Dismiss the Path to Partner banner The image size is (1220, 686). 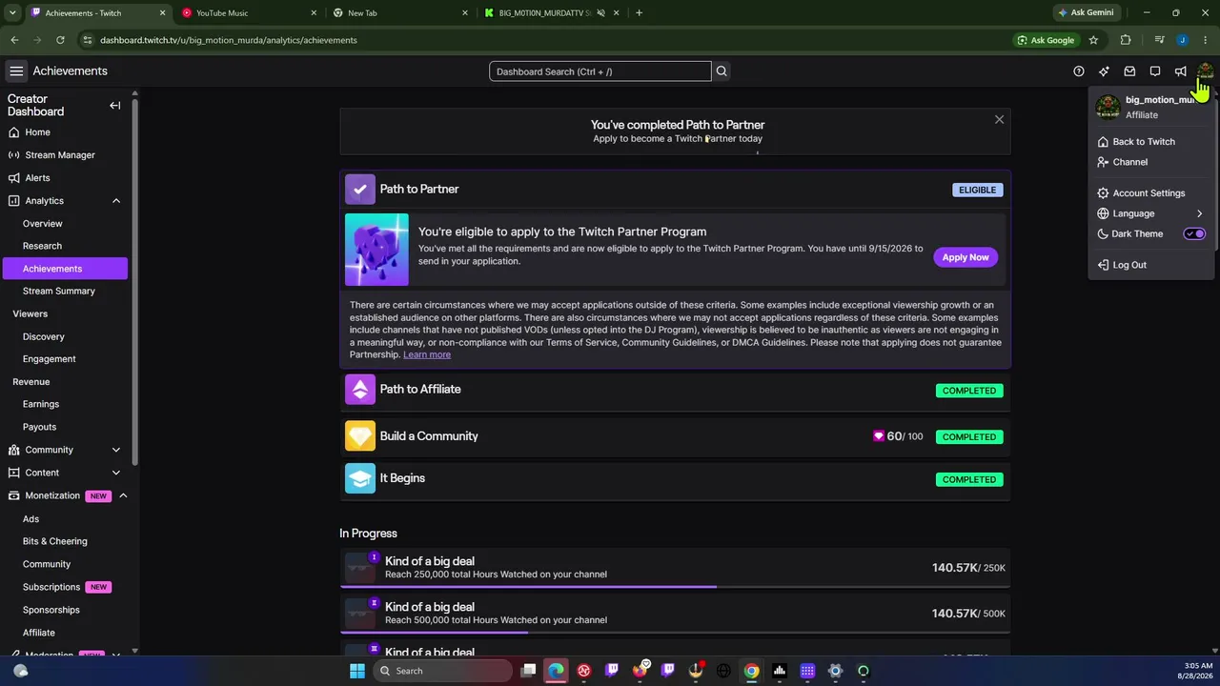tap(999, 120)
